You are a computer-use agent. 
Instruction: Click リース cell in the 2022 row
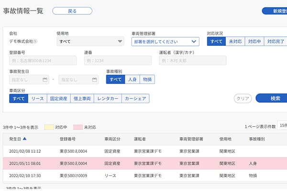[110, 176]
